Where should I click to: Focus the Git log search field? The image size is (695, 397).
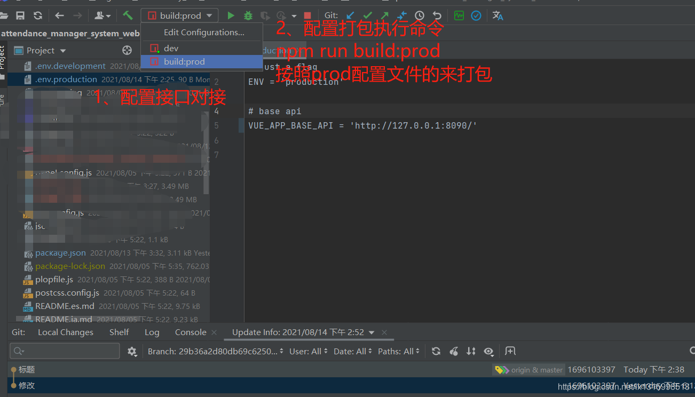65,351
